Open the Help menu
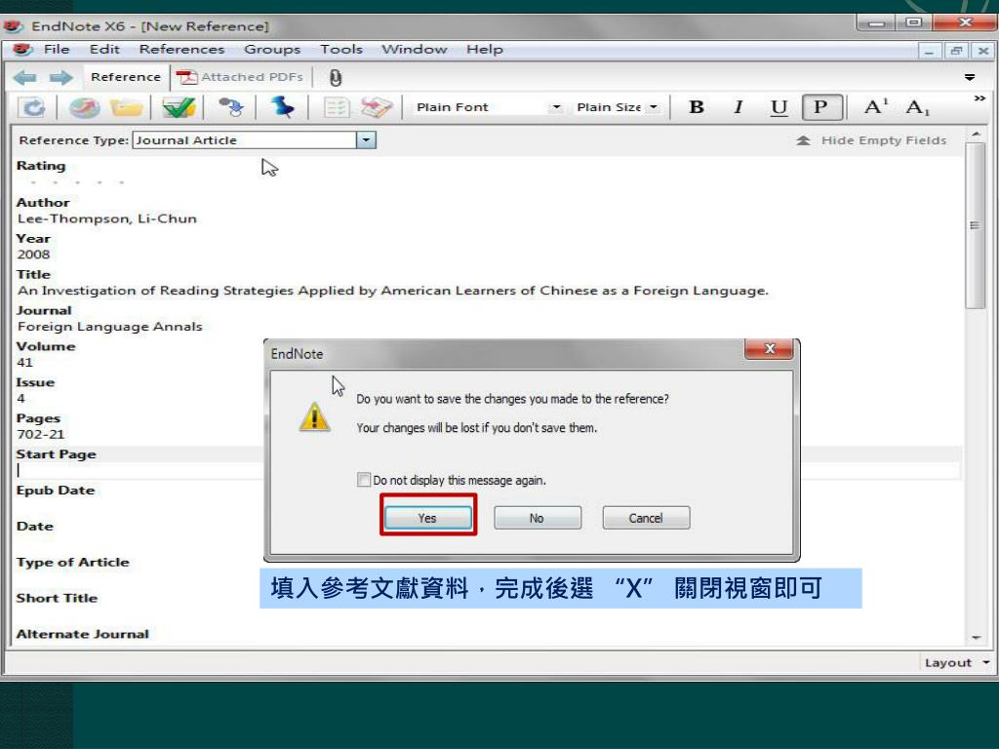The image size is (999, 749). (x=484, y=49)
